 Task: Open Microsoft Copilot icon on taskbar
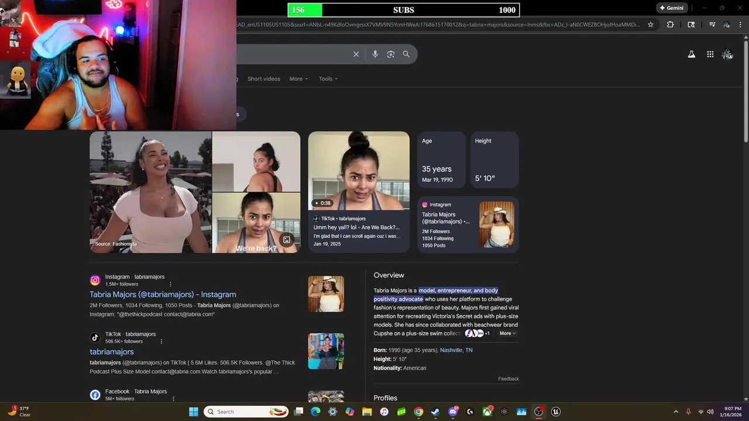click(x=350, y=412)
